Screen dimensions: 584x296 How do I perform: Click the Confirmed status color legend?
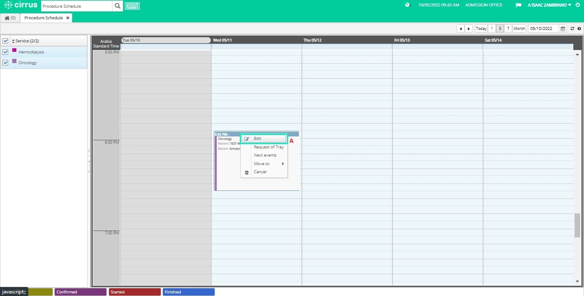coord(80,292)
